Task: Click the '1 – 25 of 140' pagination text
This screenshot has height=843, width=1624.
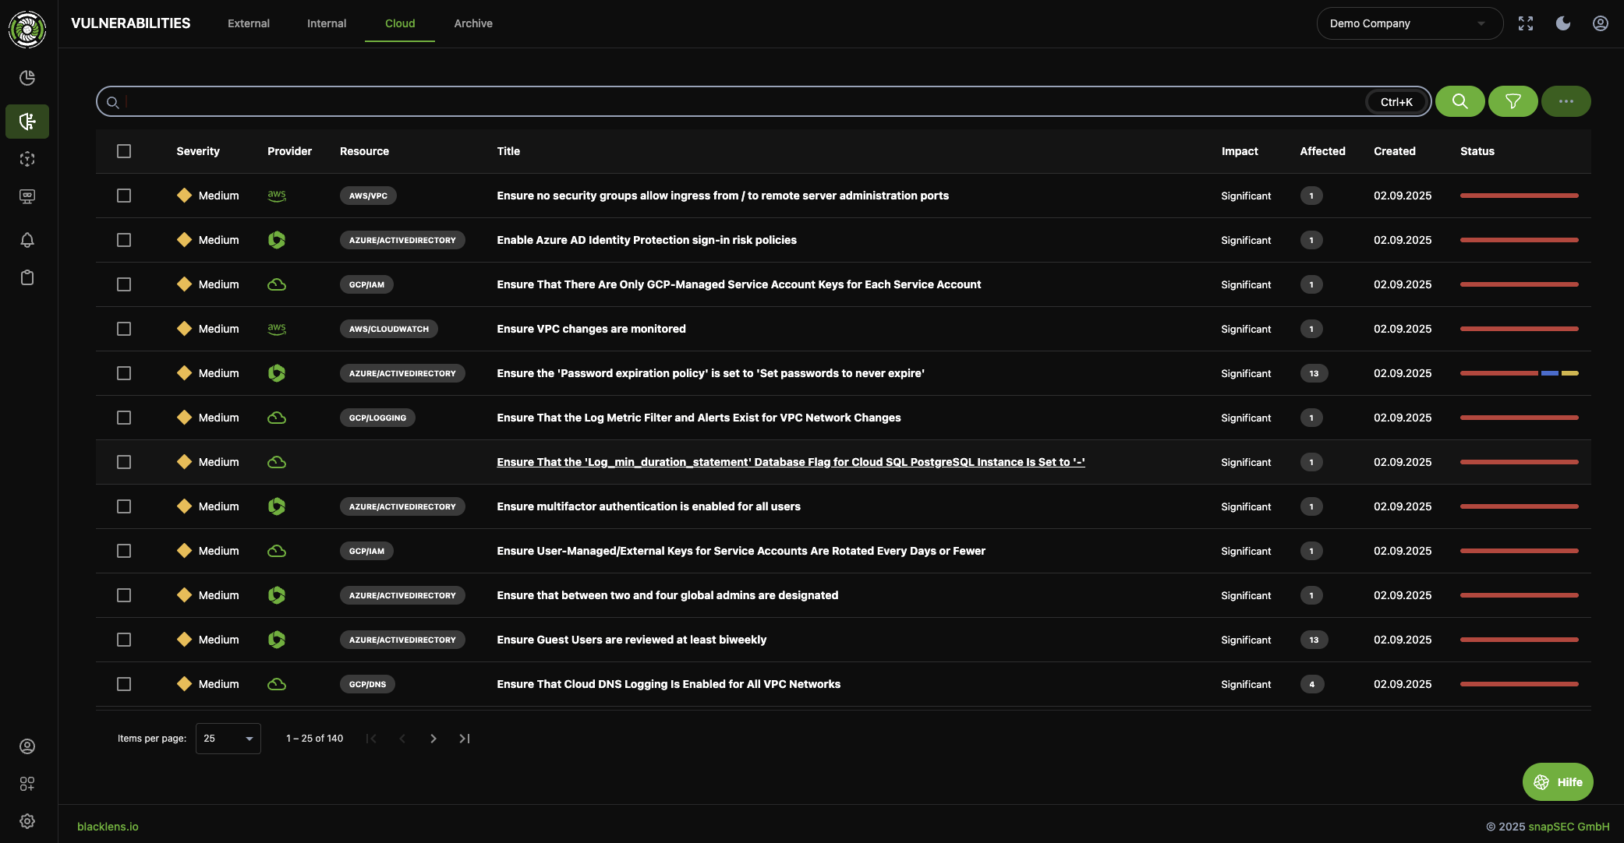Action: tap(315, 739)
